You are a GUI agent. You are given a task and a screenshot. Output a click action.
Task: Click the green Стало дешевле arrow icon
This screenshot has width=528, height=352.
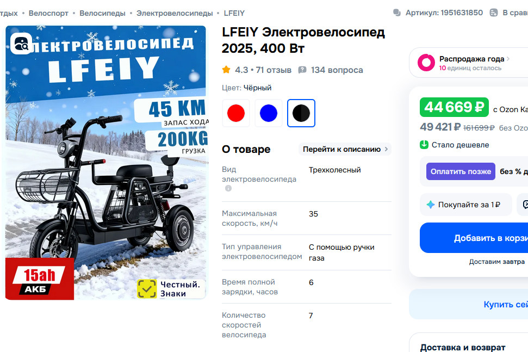click(x=424, y=145)
